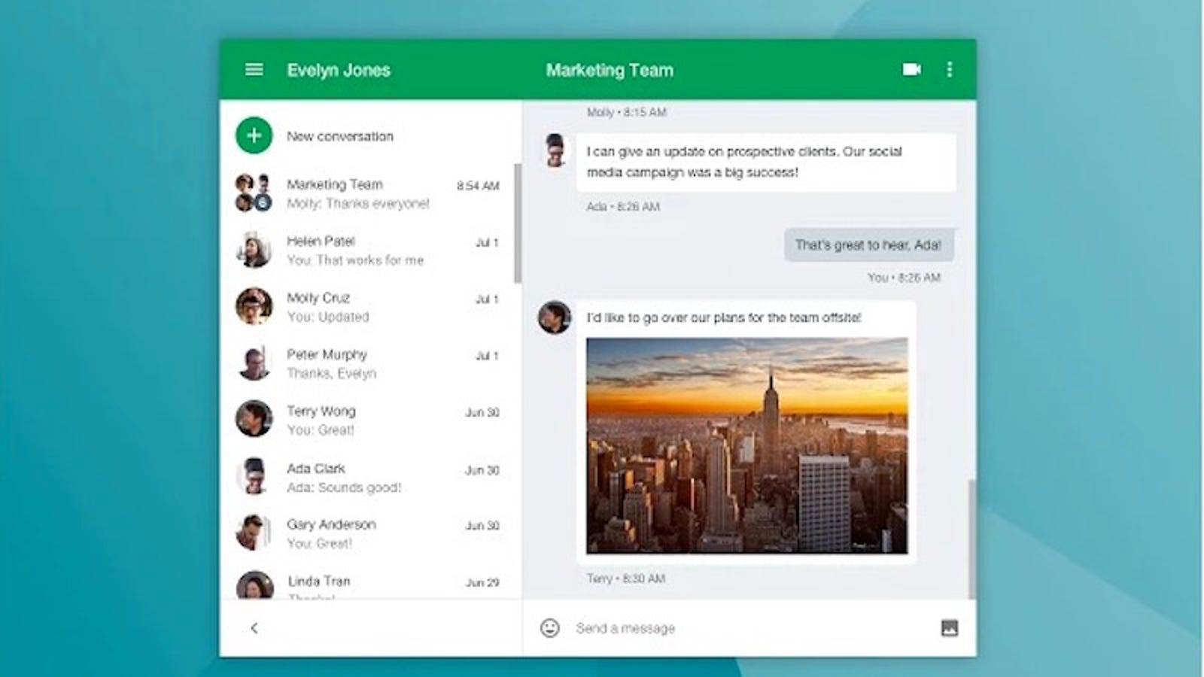Select the Terry Wong conversation

click(x=369, y=420)
